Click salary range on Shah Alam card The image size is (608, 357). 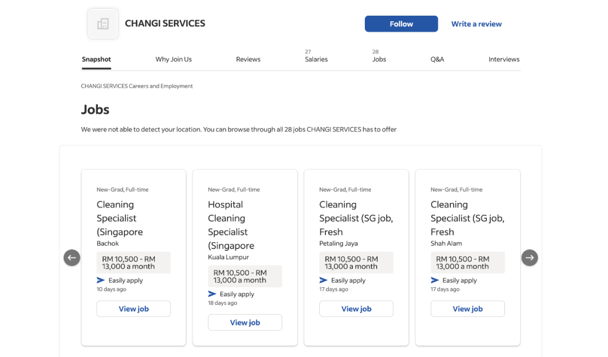pyautogui.click(x=467, y=263)
